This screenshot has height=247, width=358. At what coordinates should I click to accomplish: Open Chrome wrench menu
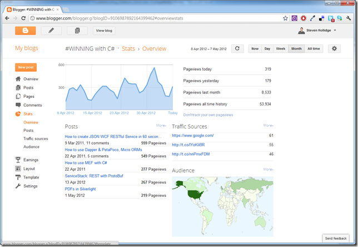[x=349, y=18]
